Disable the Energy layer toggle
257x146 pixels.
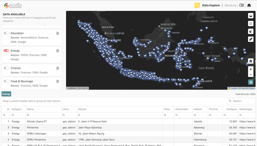6,51
